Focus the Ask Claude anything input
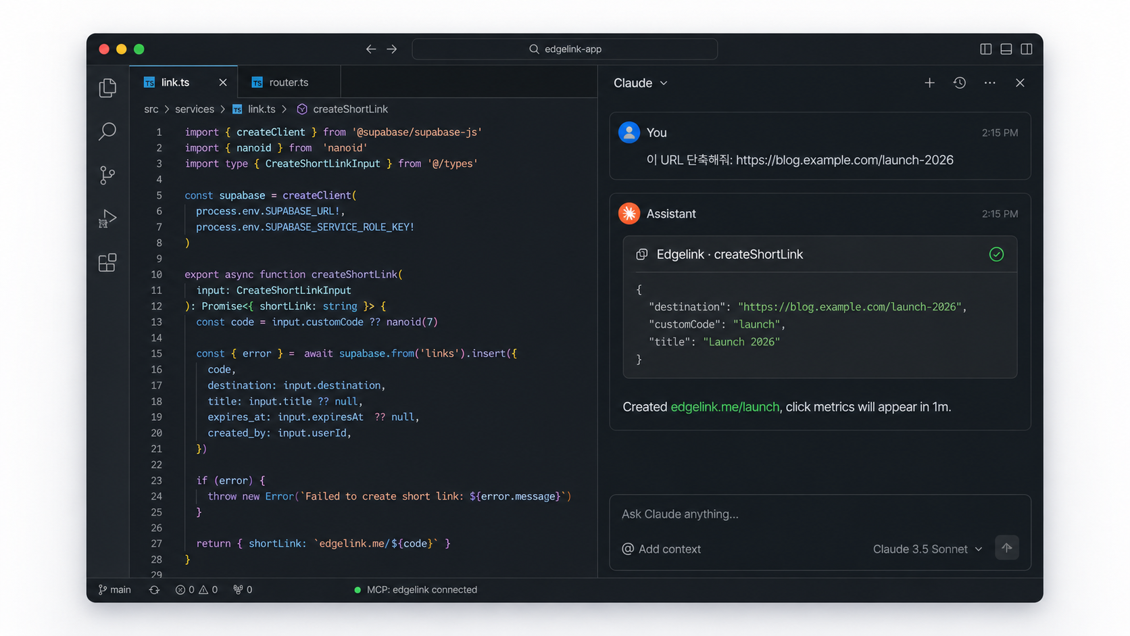Image resolution: width=1130 pixels, height=636 pixels. 820,514
